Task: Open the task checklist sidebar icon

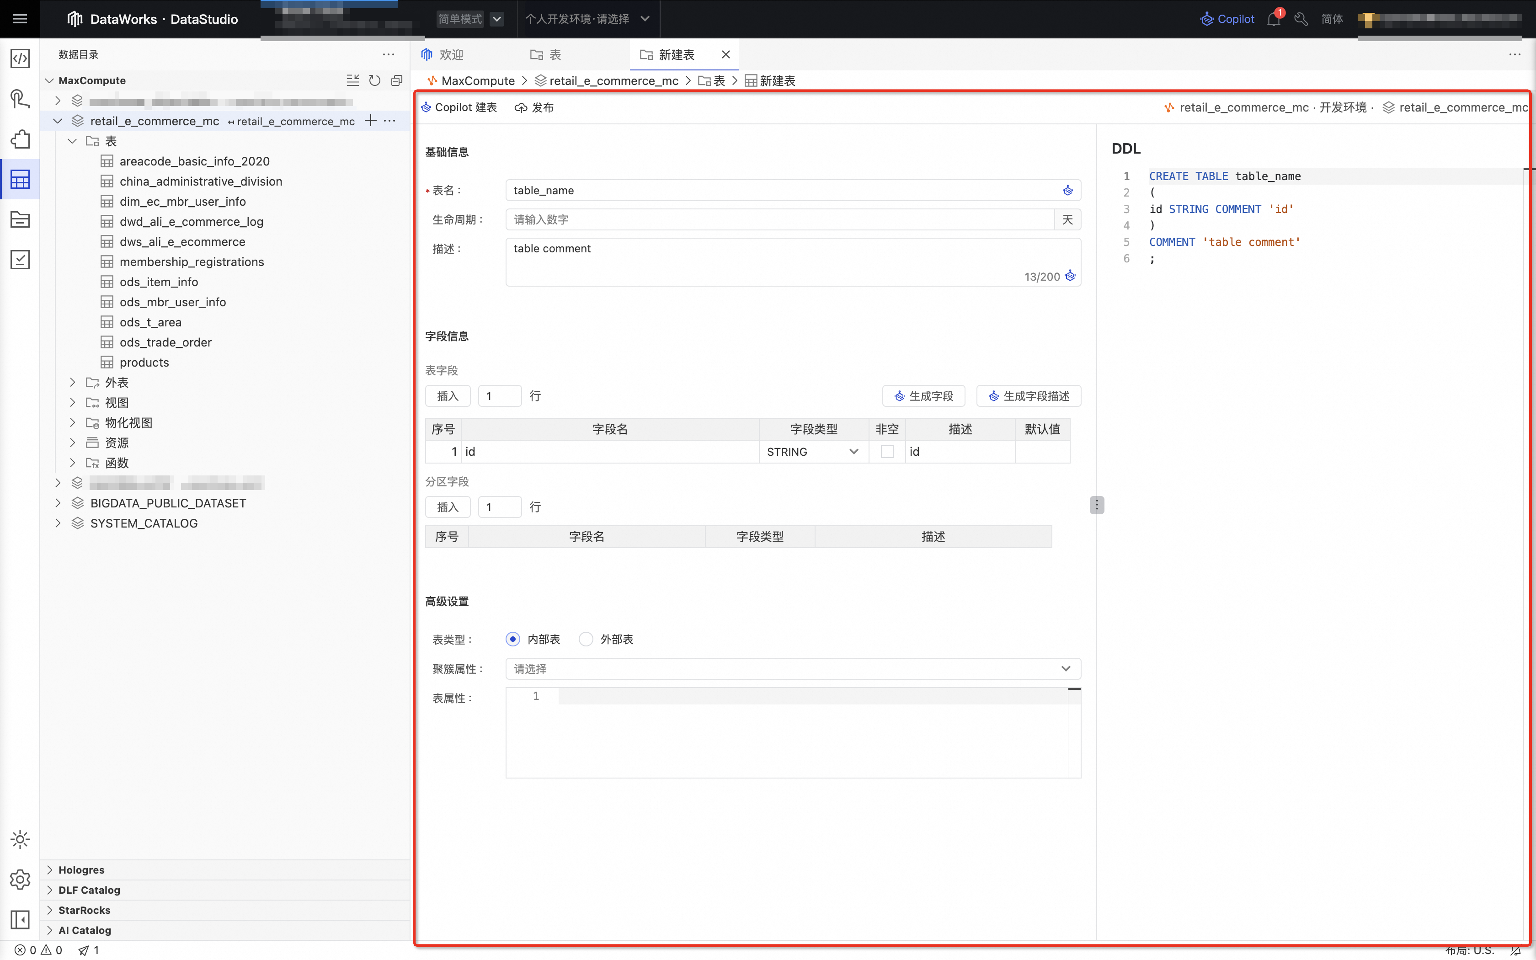Action: pos(20,260)
